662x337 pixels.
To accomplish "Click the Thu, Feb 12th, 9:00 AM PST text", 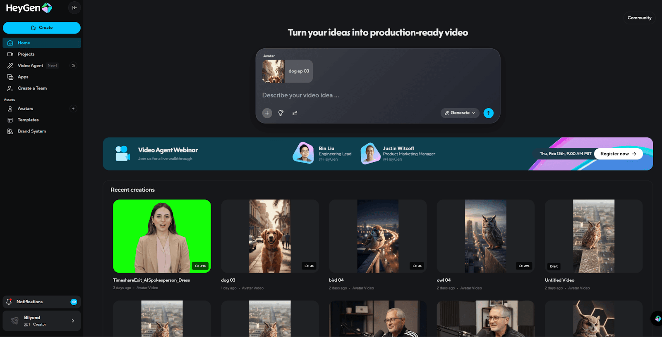I will [566, 154].
